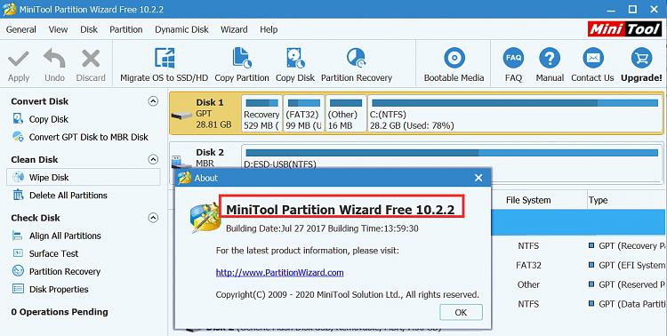Open the Wizard menu
667x336 pixels.
click(234, 29)
